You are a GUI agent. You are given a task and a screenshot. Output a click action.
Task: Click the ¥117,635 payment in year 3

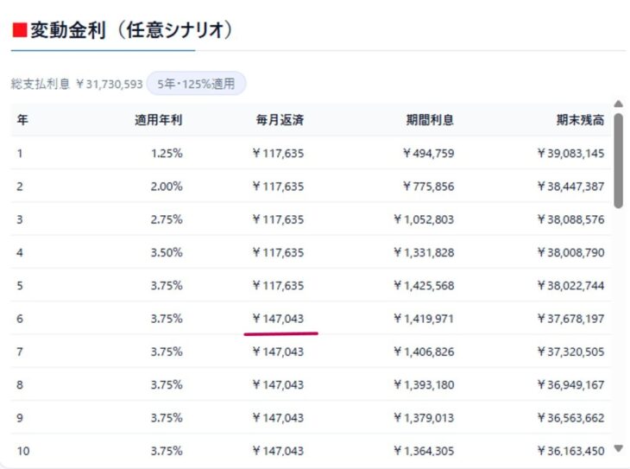tap(278, 219)
